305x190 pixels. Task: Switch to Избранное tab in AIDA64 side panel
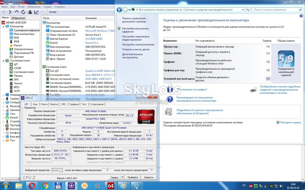pyautogui.click(x=18, y=18)
